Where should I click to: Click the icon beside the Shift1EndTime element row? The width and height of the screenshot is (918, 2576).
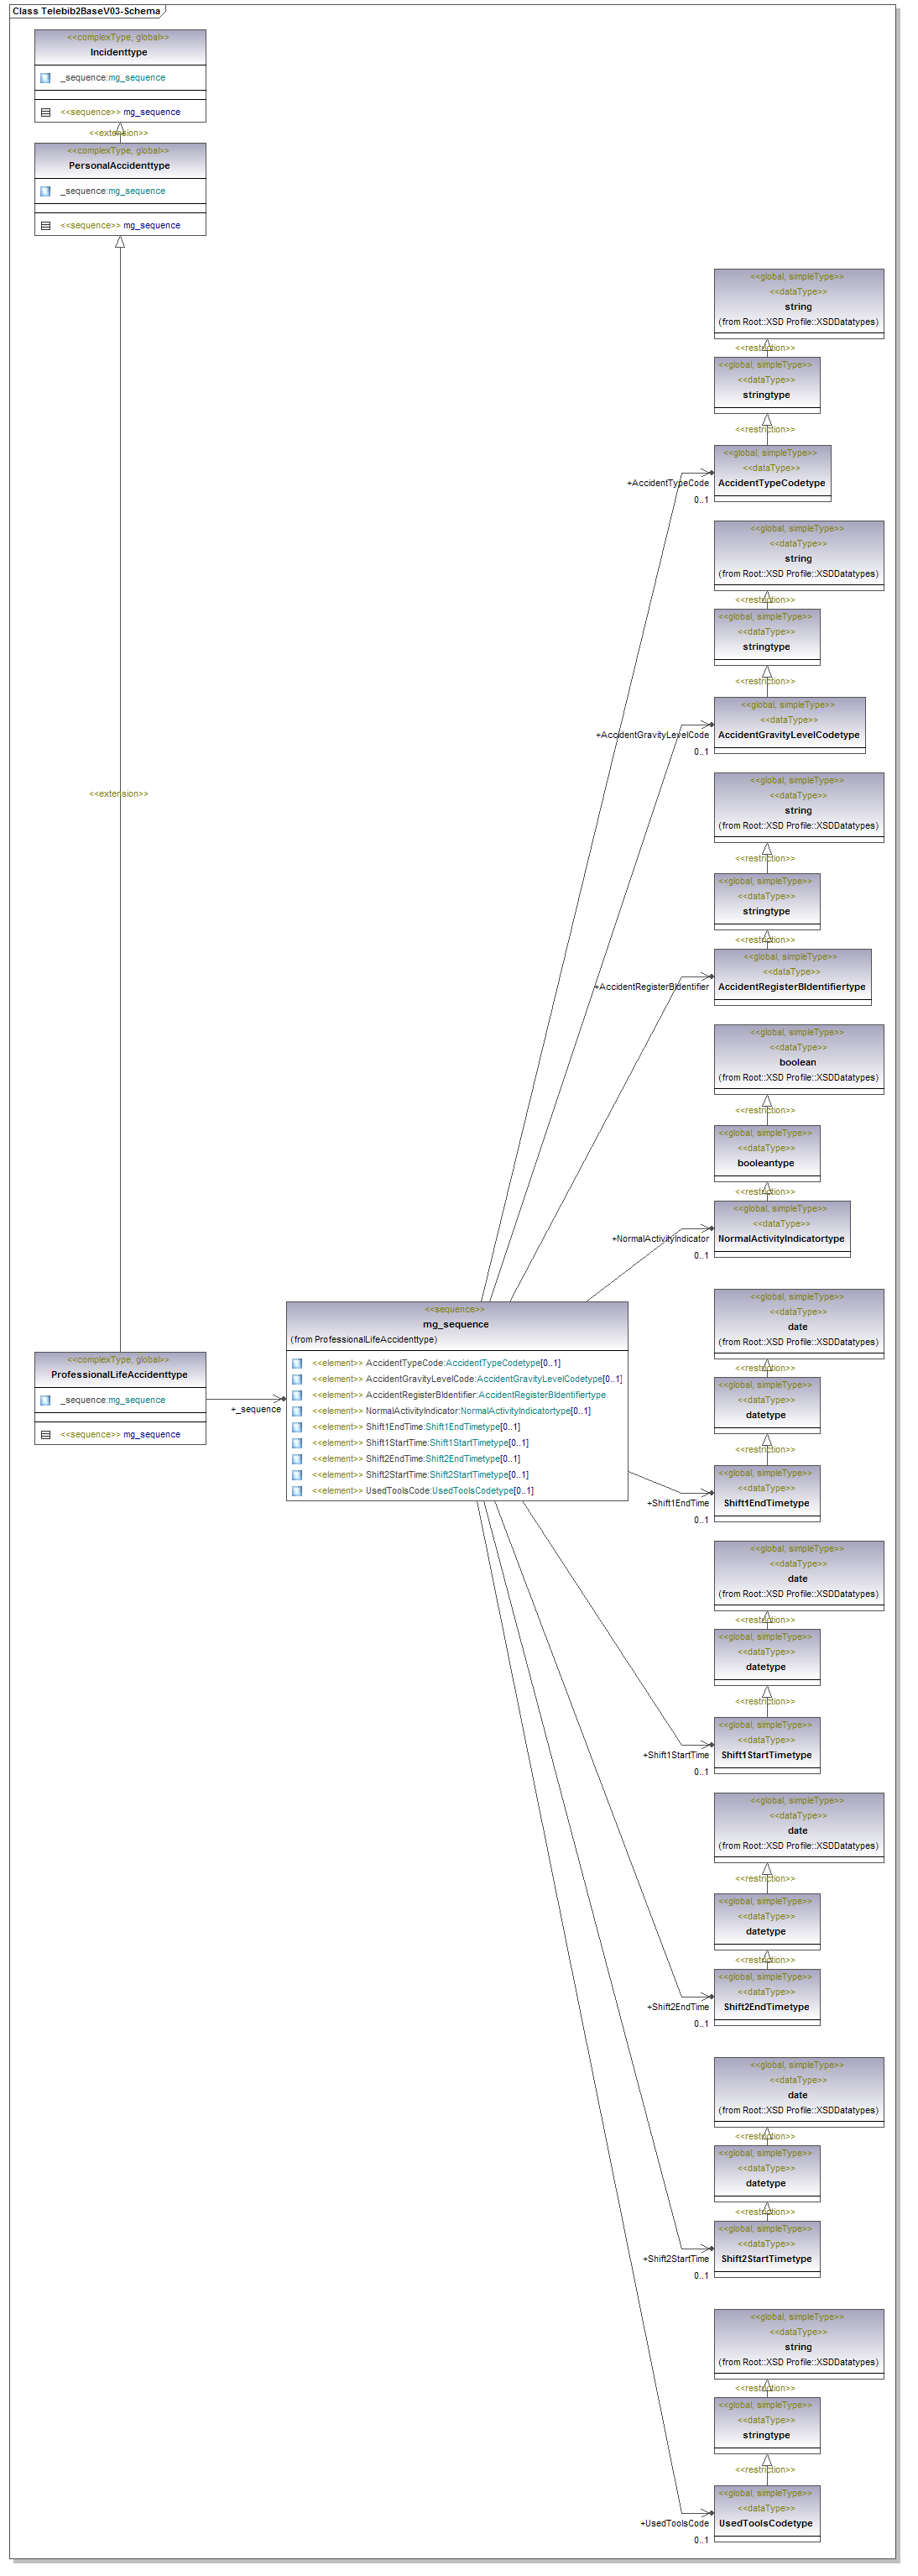(x=297, y=1427)
